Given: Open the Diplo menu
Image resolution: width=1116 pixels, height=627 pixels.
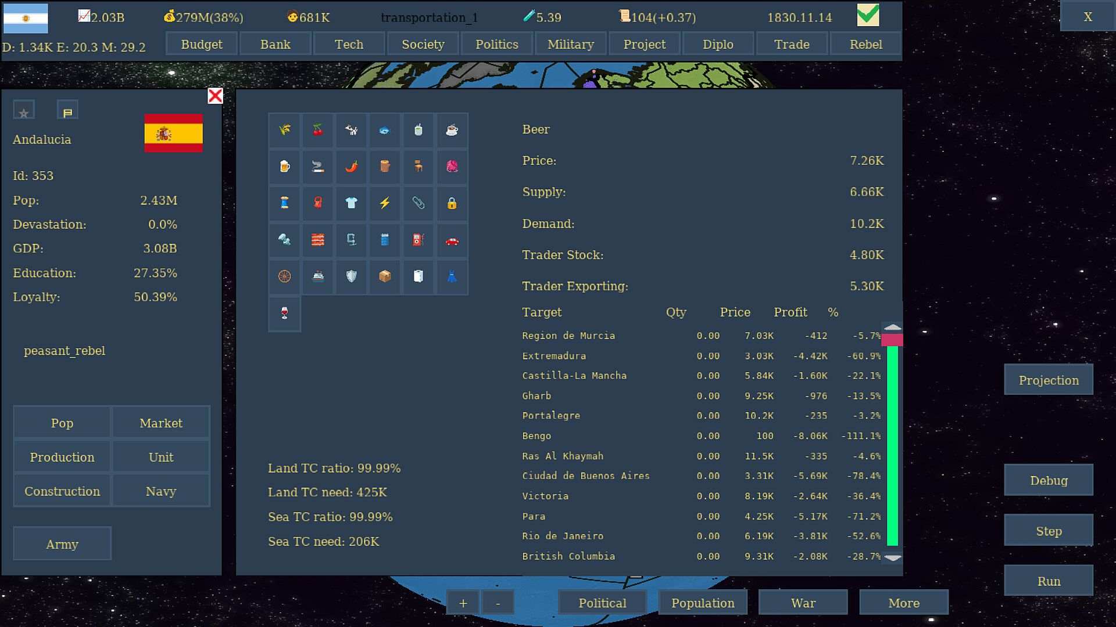Looking at the screenshot, I should point(718,44).
